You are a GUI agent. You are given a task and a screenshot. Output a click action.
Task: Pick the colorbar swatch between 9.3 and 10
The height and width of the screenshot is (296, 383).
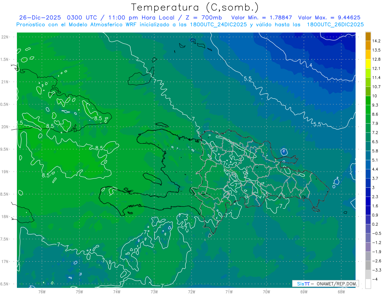click(368, 101)
